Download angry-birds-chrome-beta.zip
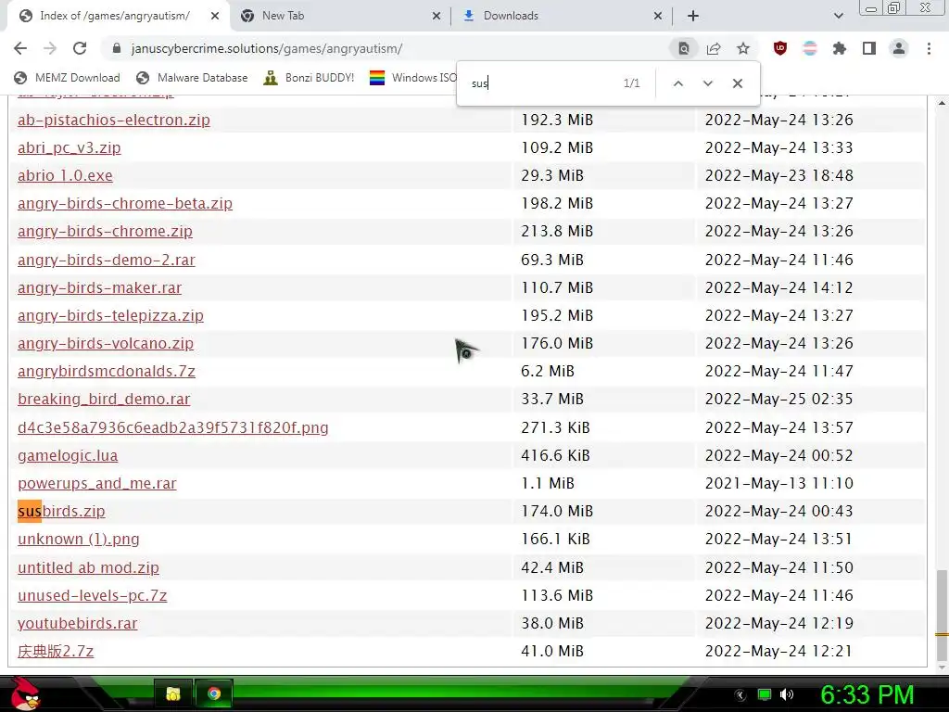Screen dimensions: 949x712 pos(125,203)
